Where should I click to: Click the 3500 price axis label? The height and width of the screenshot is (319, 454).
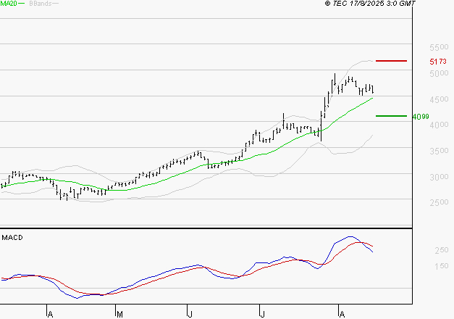tap(439, 151)
